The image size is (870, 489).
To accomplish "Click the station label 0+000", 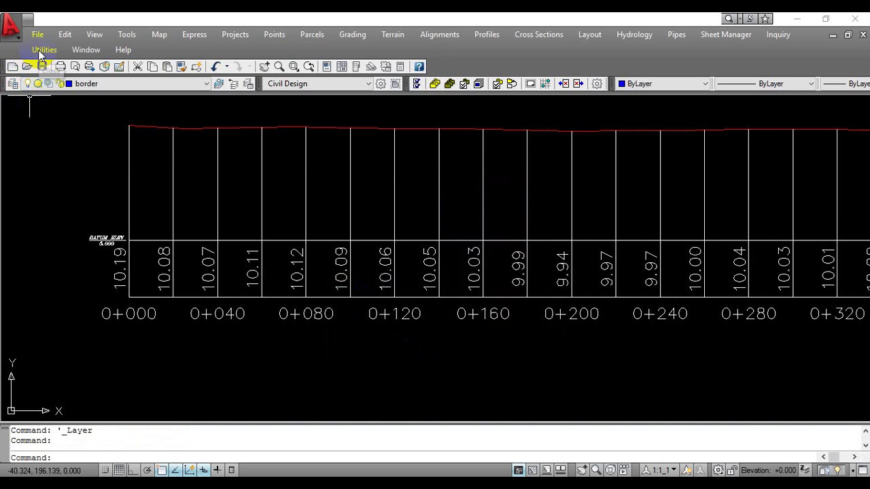I will pos(128,314).
